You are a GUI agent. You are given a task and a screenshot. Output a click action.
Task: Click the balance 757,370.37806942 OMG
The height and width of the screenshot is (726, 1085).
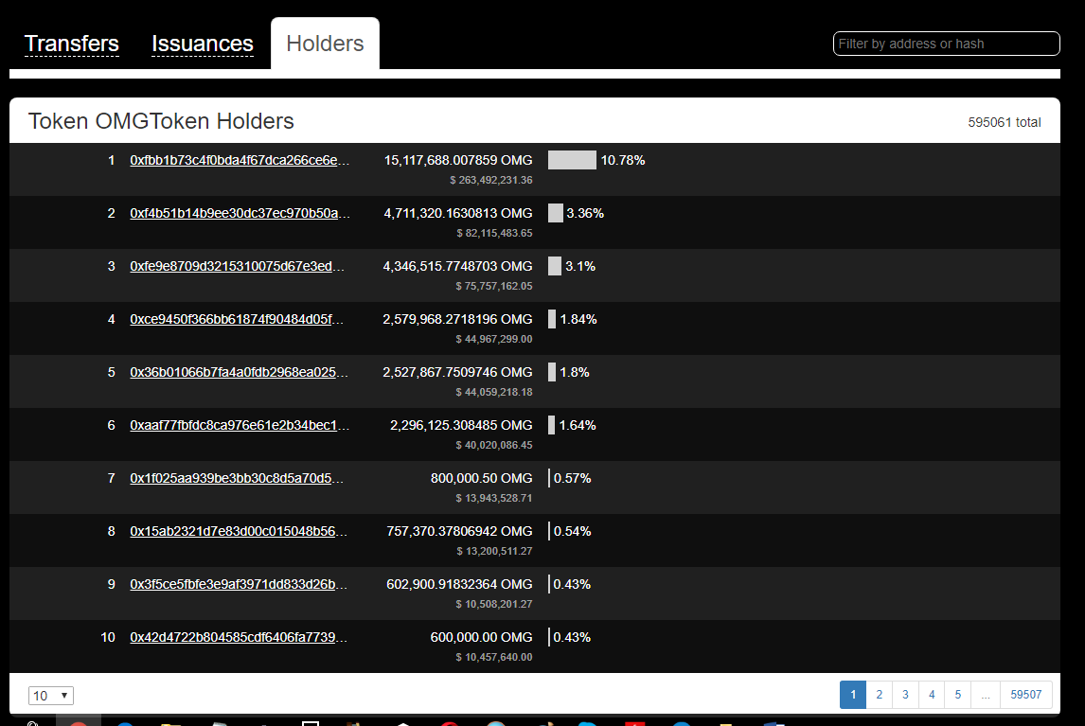point(459,532)
